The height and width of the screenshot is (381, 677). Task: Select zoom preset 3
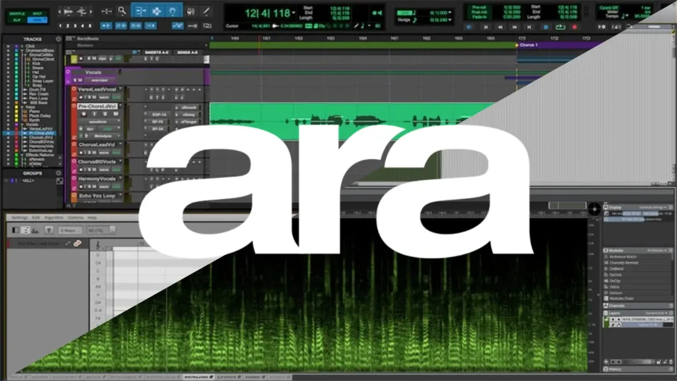[x=75, y=26]
